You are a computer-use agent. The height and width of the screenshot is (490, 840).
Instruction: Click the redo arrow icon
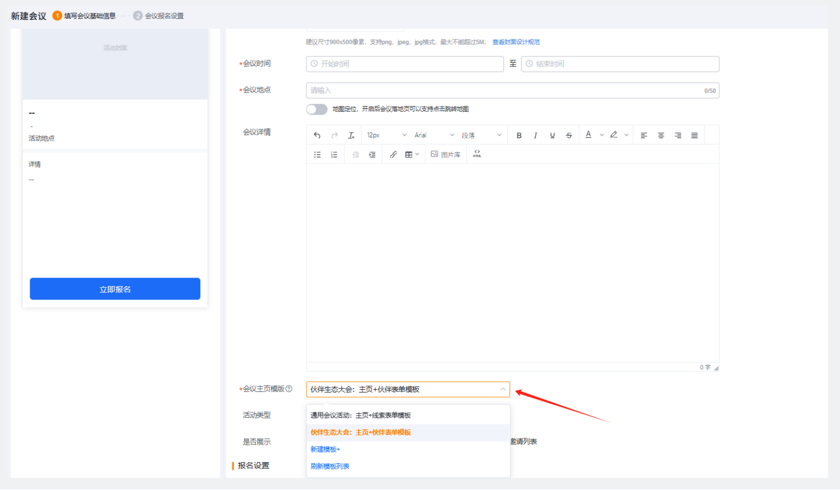[x=334, y=135]
